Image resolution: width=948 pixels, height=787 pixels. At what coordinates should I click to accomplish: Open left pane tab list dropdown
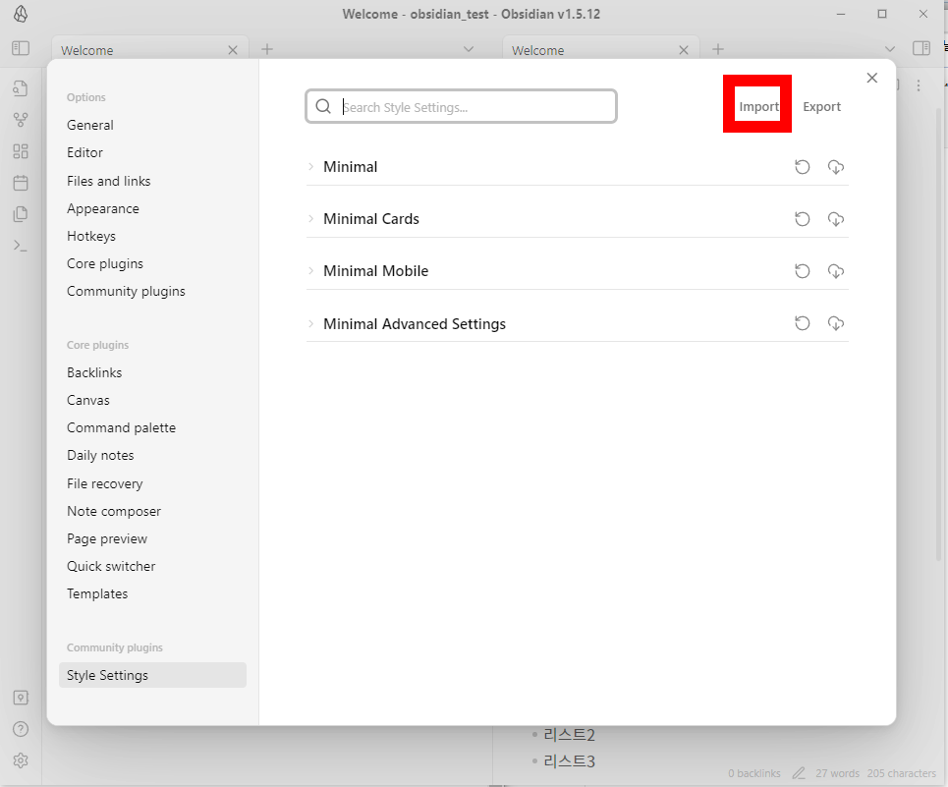pos(469,49)
